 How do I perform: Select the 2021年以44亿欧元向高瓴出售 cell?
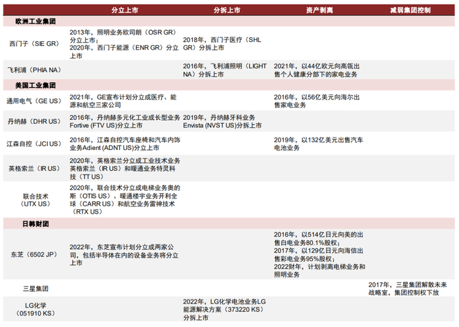coord(317,70)
